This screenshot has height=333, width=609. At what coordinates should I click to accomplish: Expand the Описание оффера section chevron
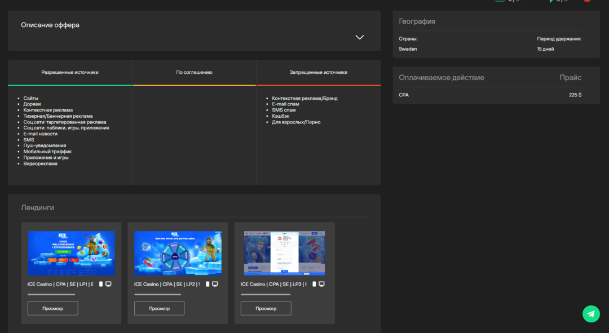pyautogui.click(x=360, y=37)
